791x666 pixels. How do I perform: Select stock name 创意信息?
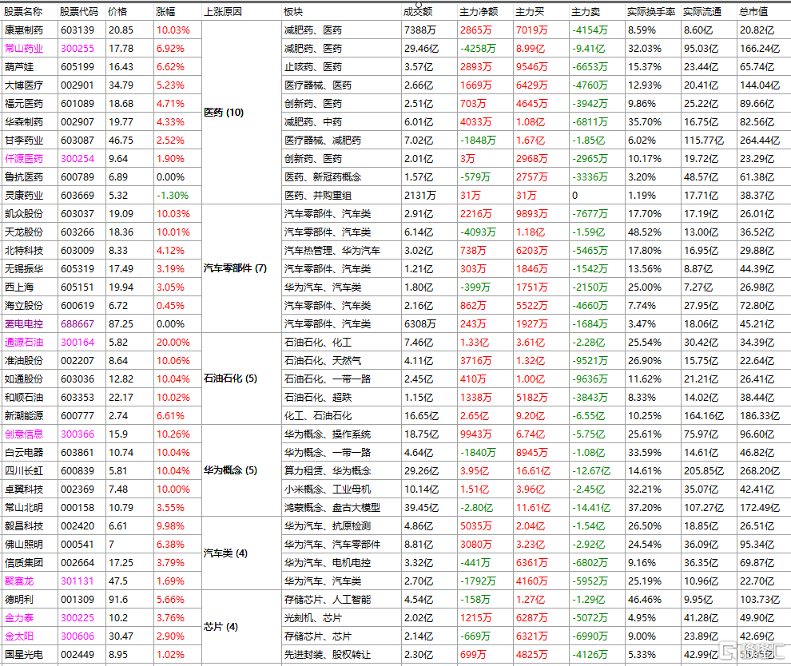pos(24,434)
